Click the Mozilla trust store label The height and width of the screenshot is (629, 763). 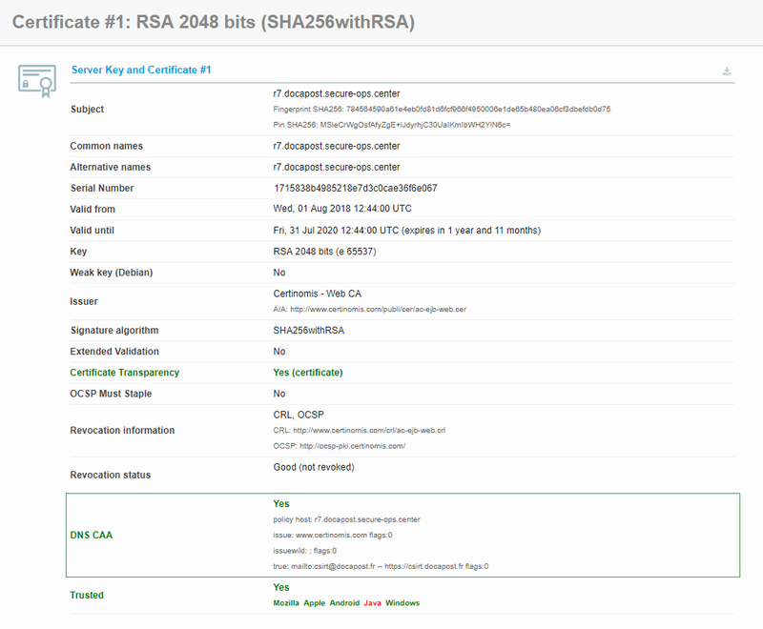point(286,602)
